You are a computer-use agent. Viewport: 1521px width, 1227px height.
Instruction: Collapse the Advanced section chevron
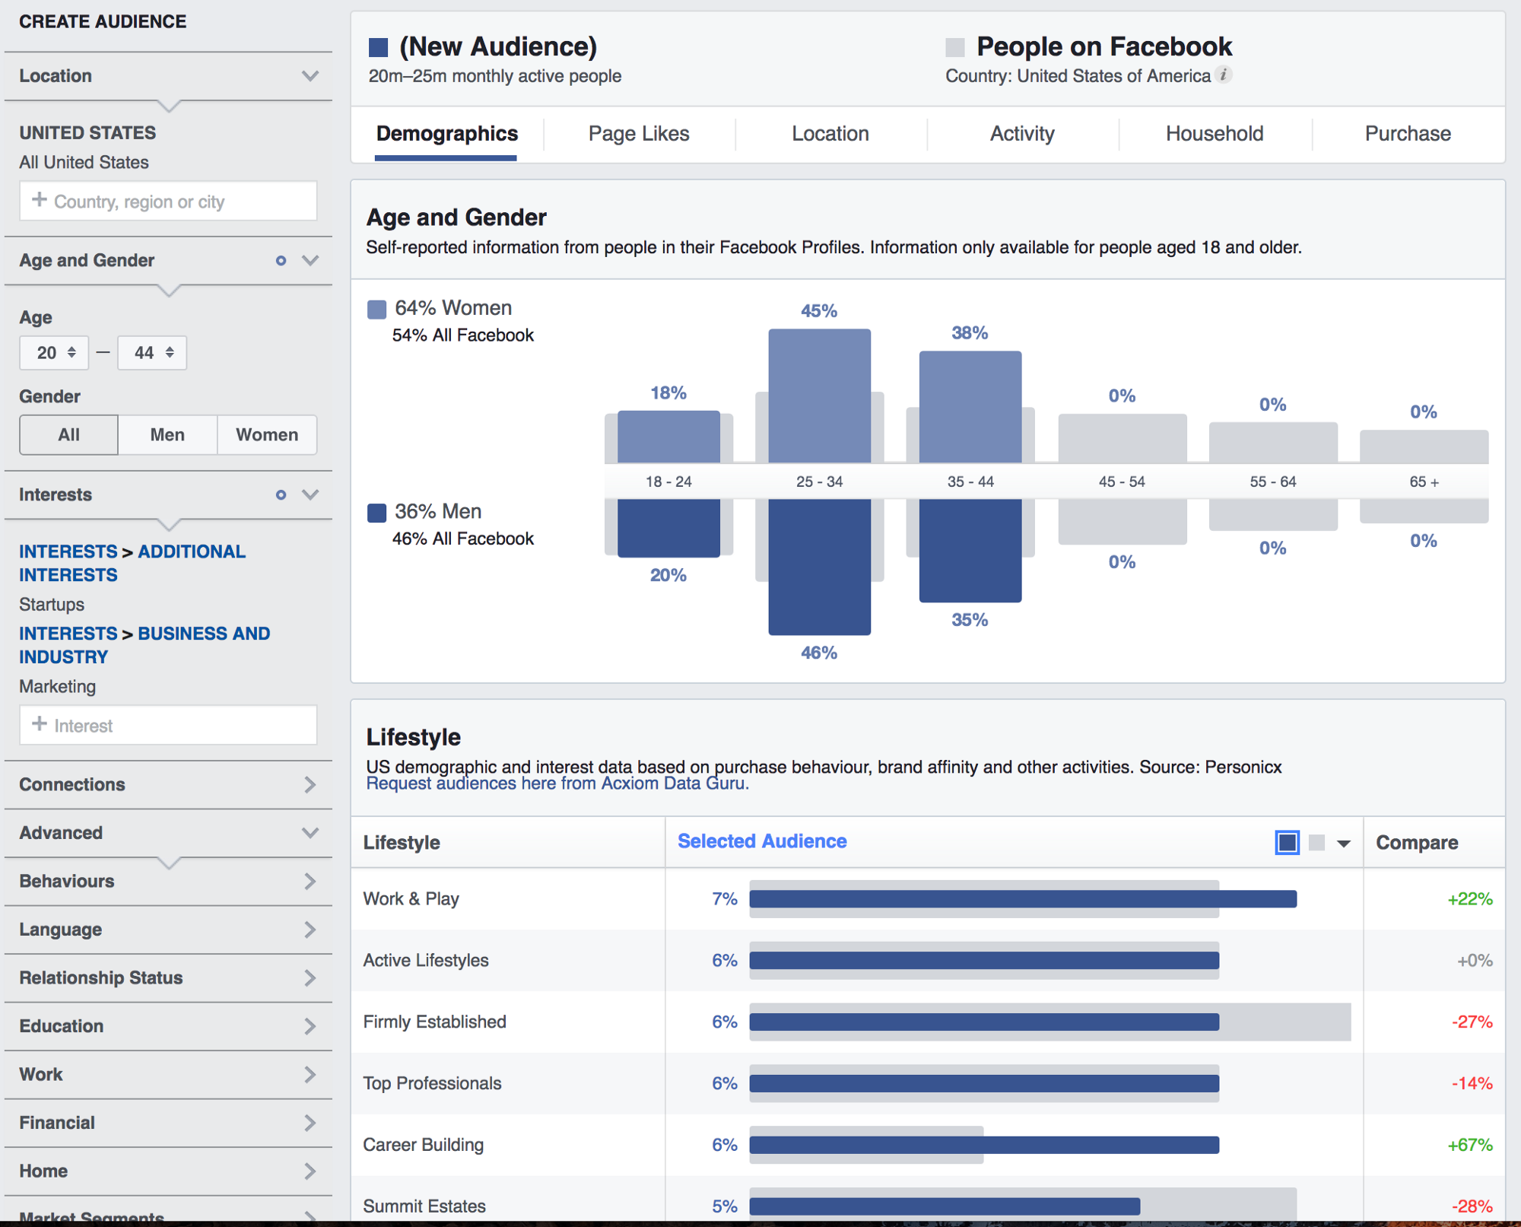pos(310,833)
